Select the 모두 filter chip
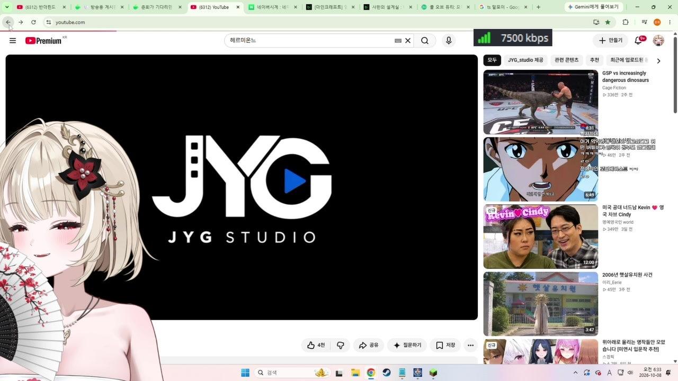Screen dimensions: 678x381 click(492, 60)
